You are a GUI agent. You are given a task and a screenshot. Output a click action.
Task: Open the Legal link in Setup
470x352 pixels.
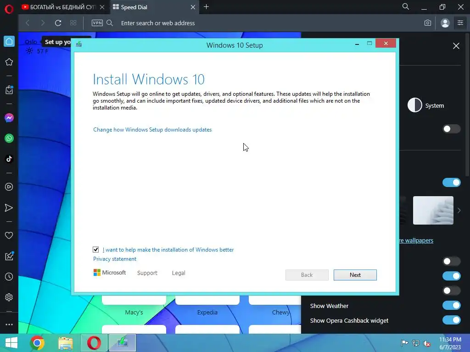(179, 273)
